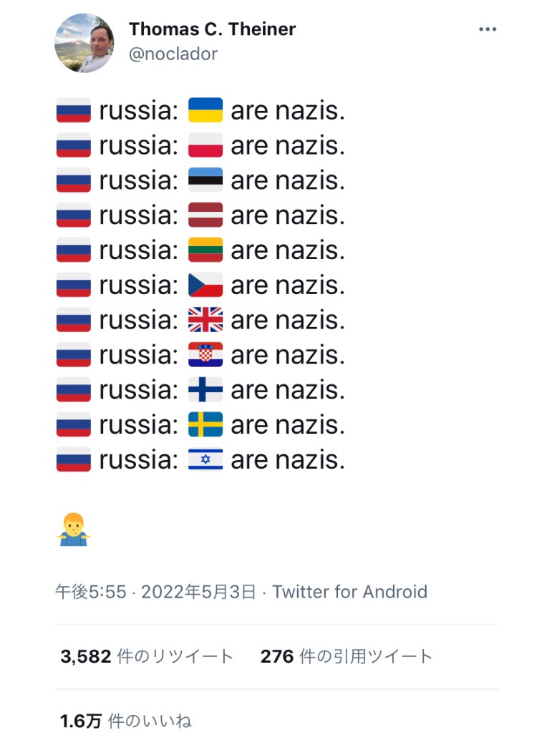Click the Estonia flag emoji

click(x=205, y=180)
